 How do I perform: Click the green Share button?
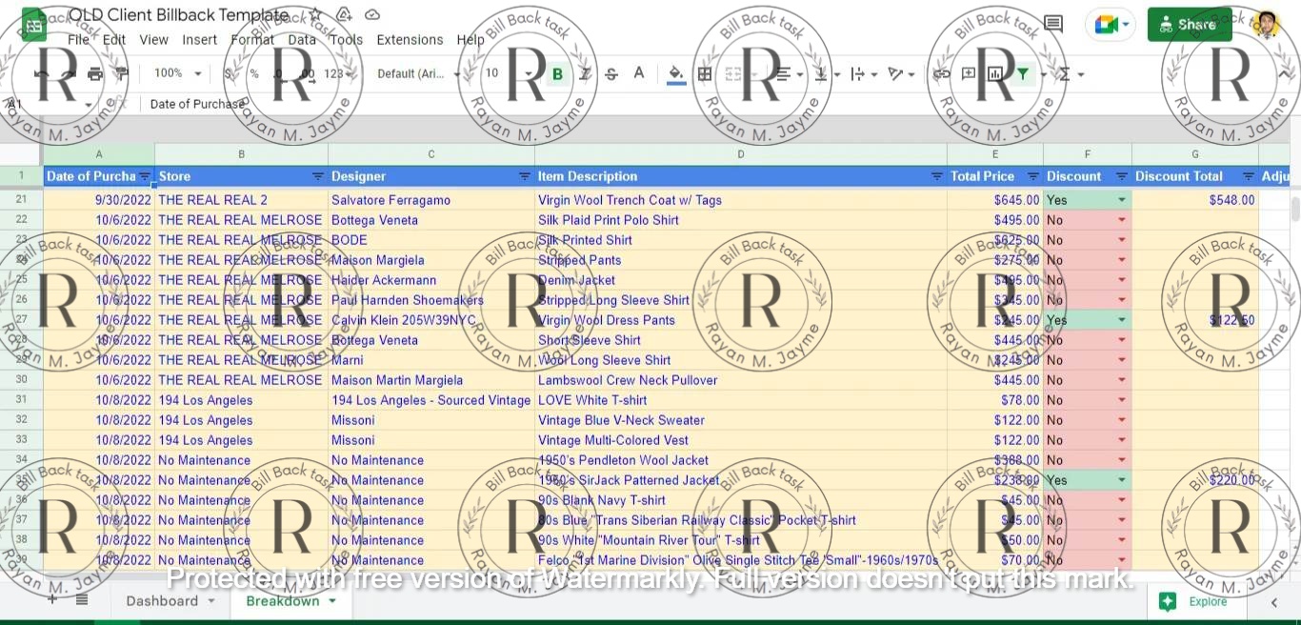coord(1190,25)
